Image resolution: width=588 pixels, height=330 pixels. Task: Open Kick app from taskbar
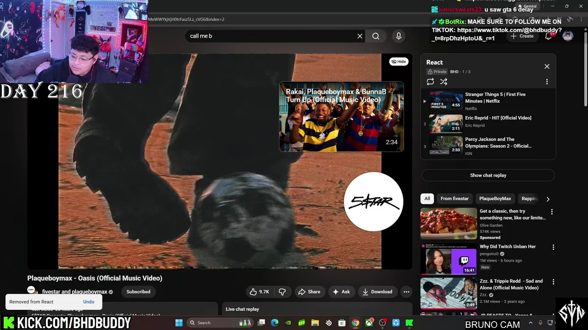coord(409,323)
